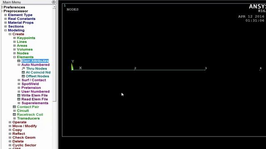266x149 pixels.
Task: Expand the Lines branch
Action: coord(15,42)
